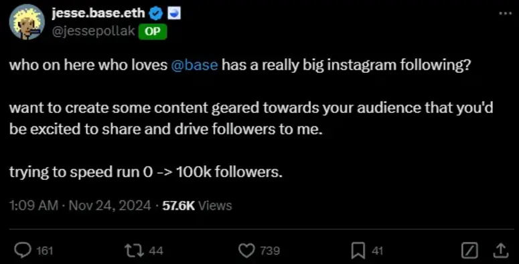Click the 739 likes count

270,251
